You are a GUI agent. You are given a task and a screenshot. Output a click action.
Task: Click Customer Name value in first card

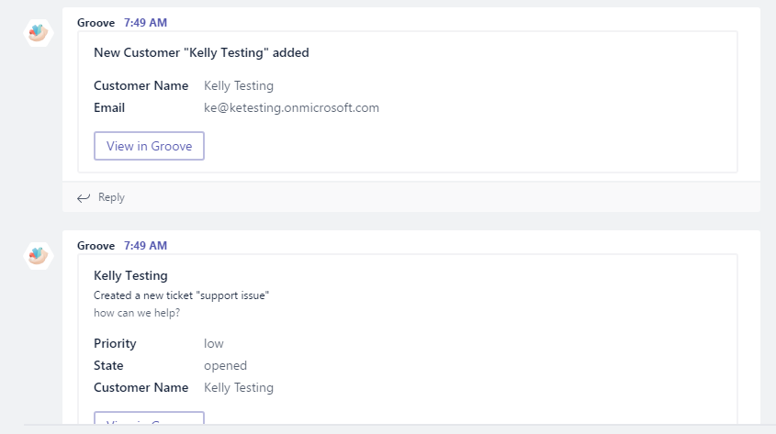pyautogui.click(x=239, y=85)
